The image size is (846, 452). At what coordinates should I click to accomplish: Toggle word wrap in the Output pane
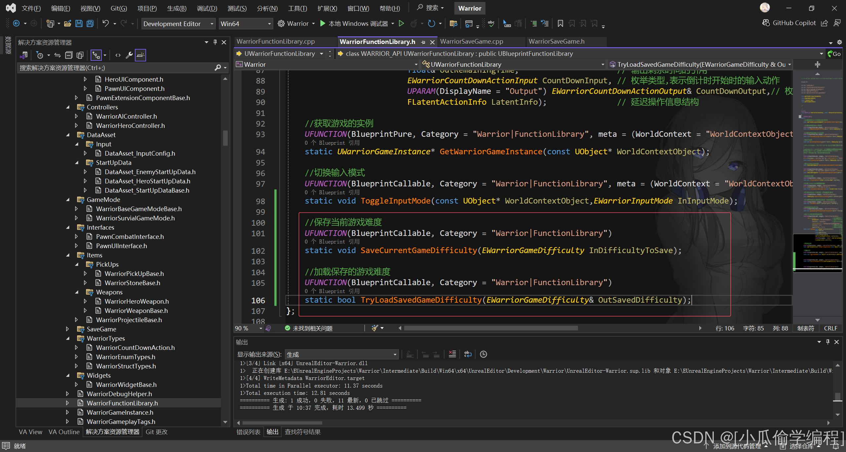[x=468, y=354]
